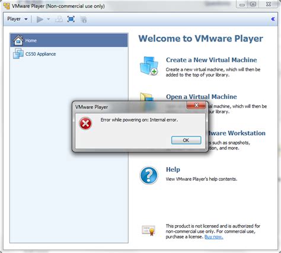Click OK in the error dialog
Image resolution: width=281 pixels, height=253 pixels.
click(x=186, y=140)
